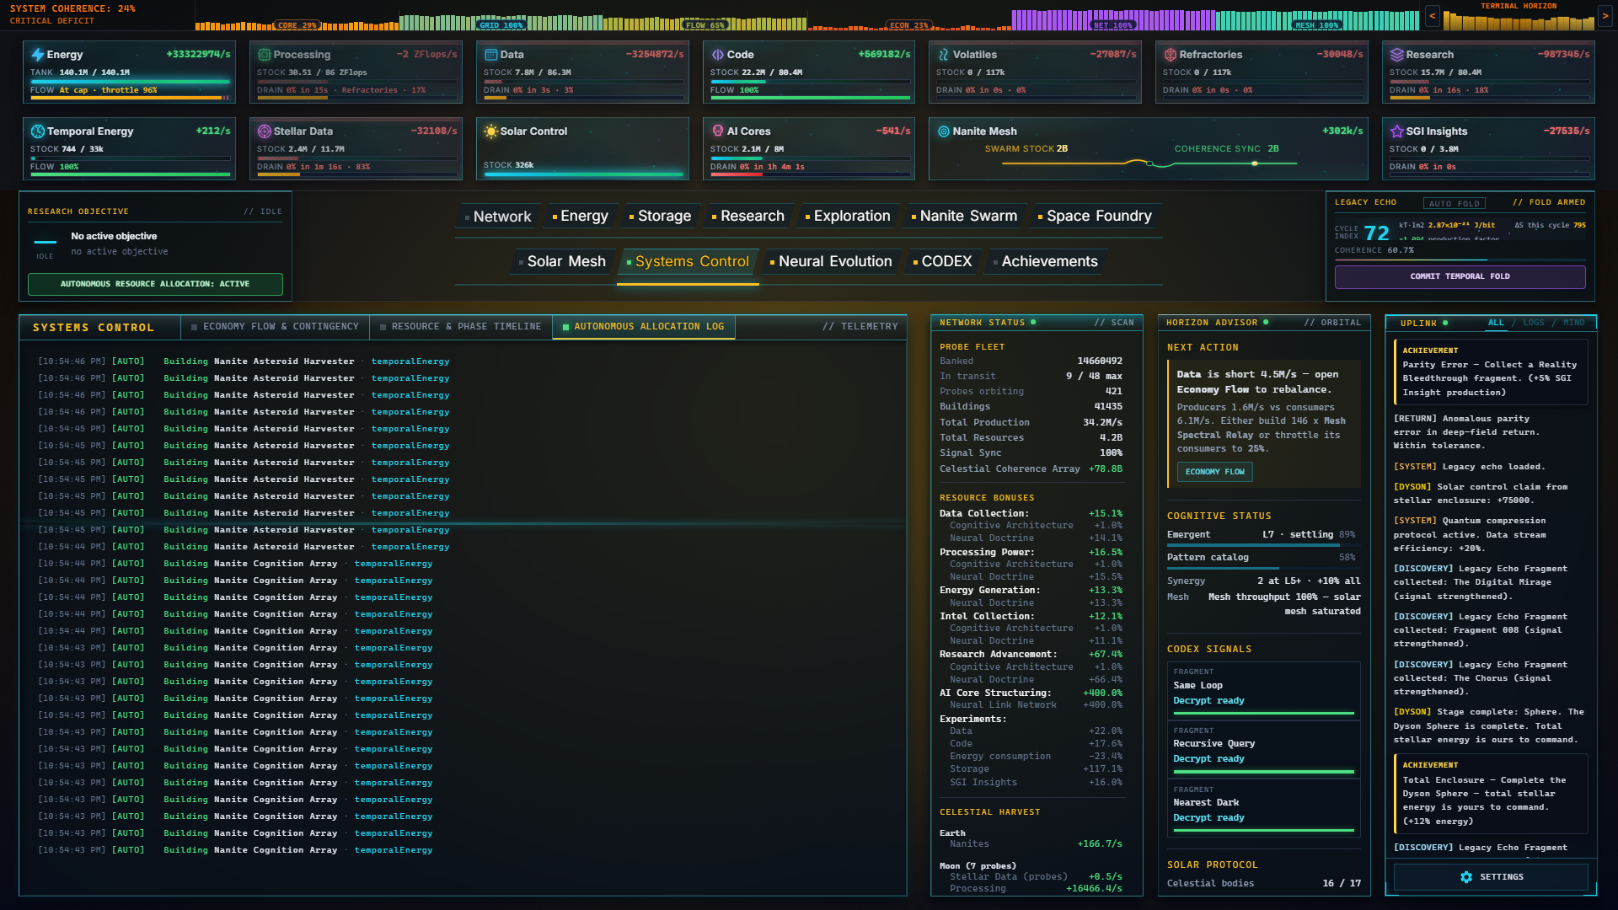Click Decrypt ready under Nearest Dark

point(1208,818)
